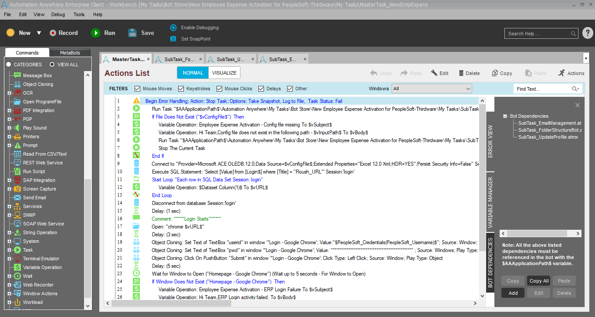Click the Record icon in toolbar
The width and height of the screenshot is (595, 317).
click(53, 33)
